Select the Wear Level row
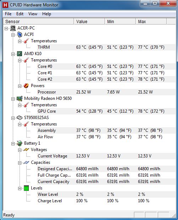 (x=106, y=194)
